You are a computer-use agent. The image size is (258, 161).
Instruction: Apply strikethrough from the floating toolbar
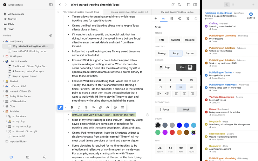[86, 107]
